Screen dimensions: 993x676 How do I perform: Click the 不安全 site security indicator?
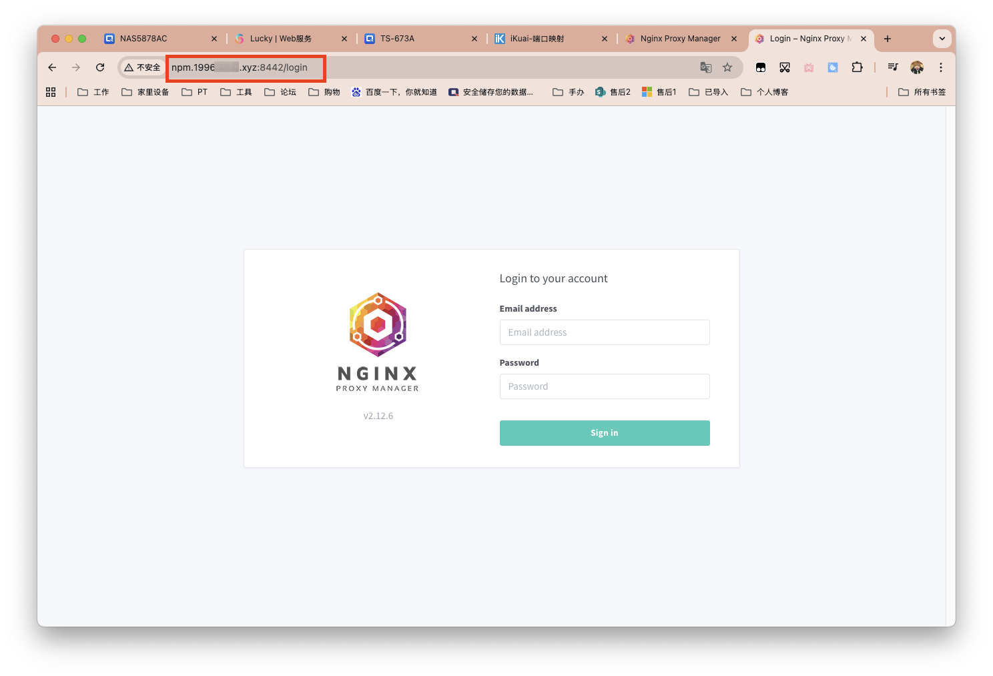[143, 67]
